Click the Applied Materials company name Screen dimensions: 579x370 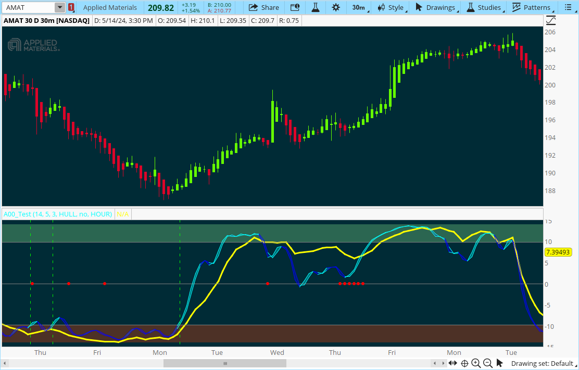tap(110, 7)
